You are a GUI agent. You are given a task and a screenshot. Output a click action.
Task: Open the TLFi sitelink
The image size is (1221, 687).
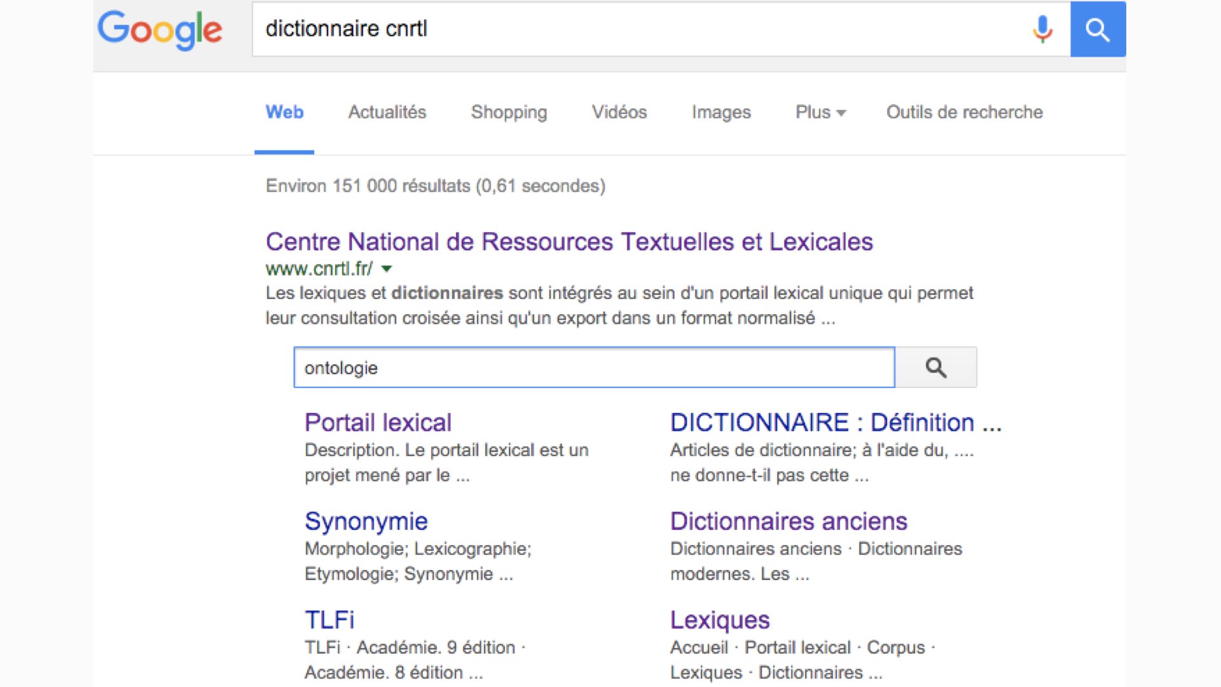pyautogui.click(x=329, y=620)
